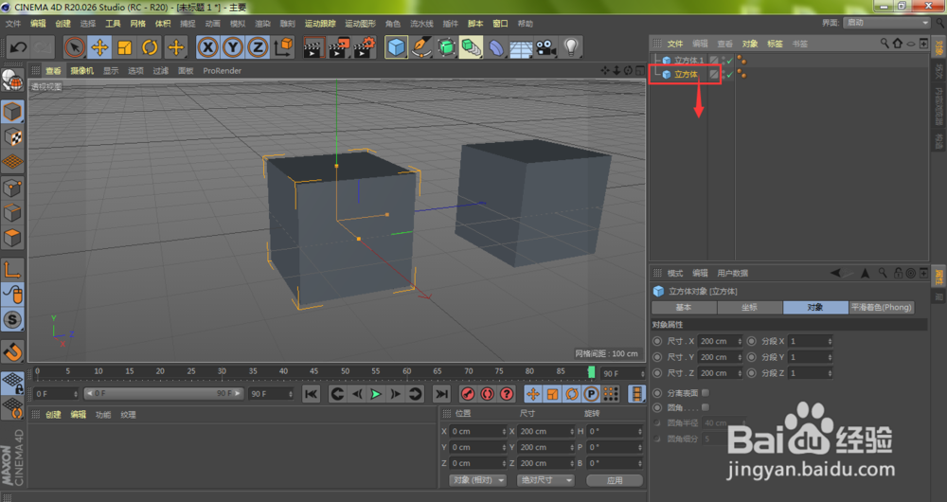Switch the coordinate system icon
This screenshot has width=947, height=502.
click(282, 47)
